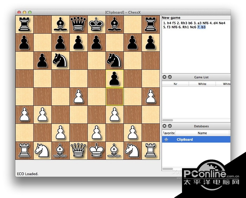Select the black bishop on f8
Screen dimensions: 246x198
pyautogui.click(x=115, y=25)
